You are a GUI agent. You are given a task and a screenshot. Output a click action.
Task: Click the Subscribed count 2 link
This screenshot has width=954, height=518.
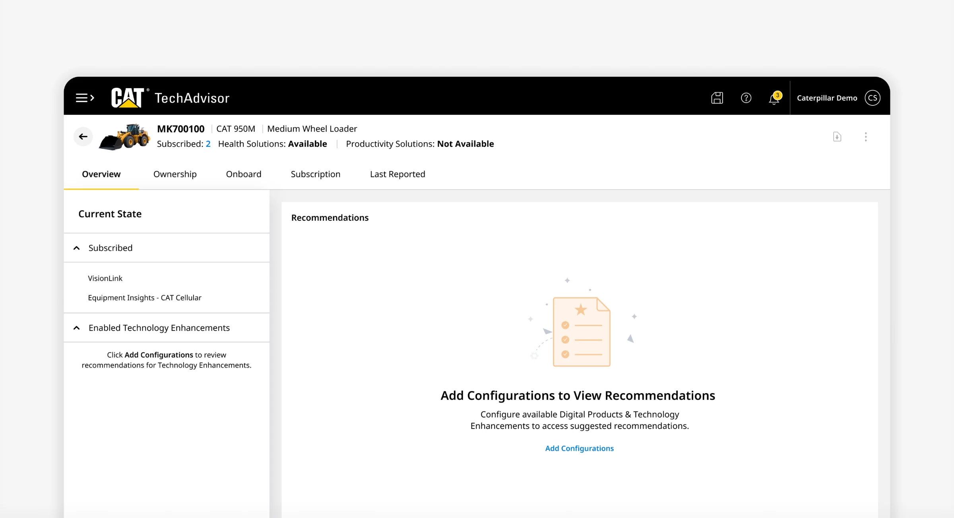208,144
